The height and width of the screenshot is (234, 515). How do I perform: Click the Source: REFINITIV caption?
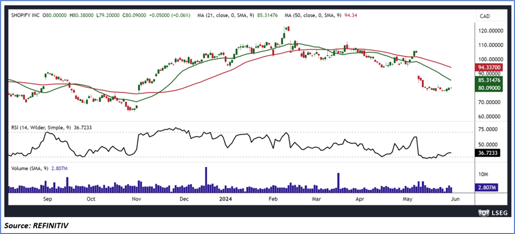click(x=36, y=226)
